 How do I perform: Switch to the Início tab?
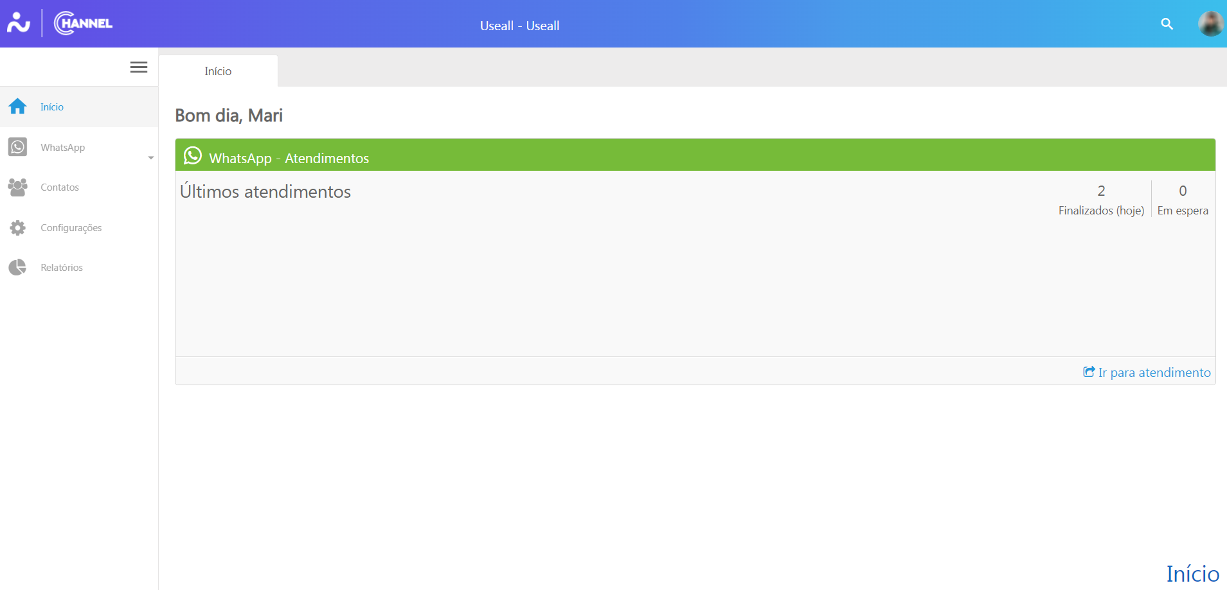click(218, 71)
